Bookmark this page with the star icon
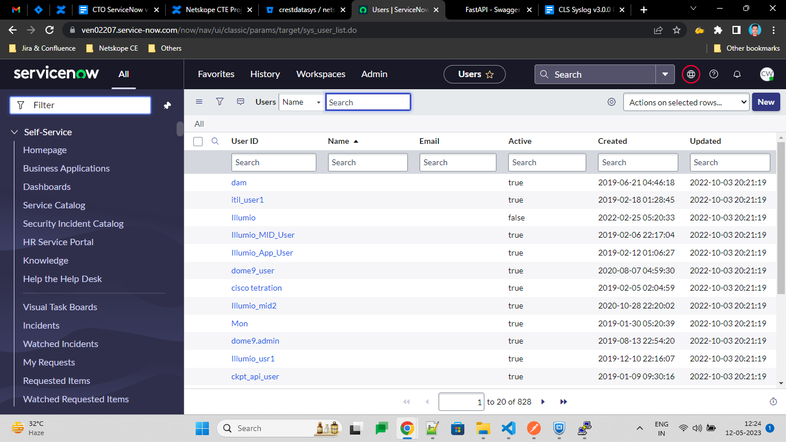The height and width of the screenshot is (442, 786). click(x=677, y=30)
